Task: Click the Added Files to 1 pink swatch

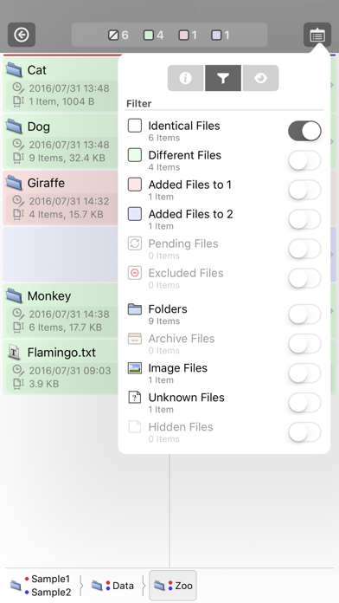Action: pyautogui.click(x=135, y=185)
